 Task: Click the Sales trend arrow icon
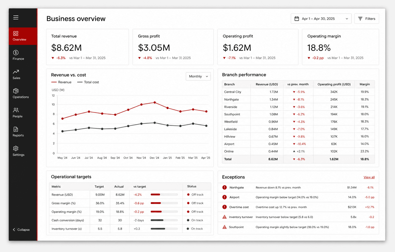(16, 72)
